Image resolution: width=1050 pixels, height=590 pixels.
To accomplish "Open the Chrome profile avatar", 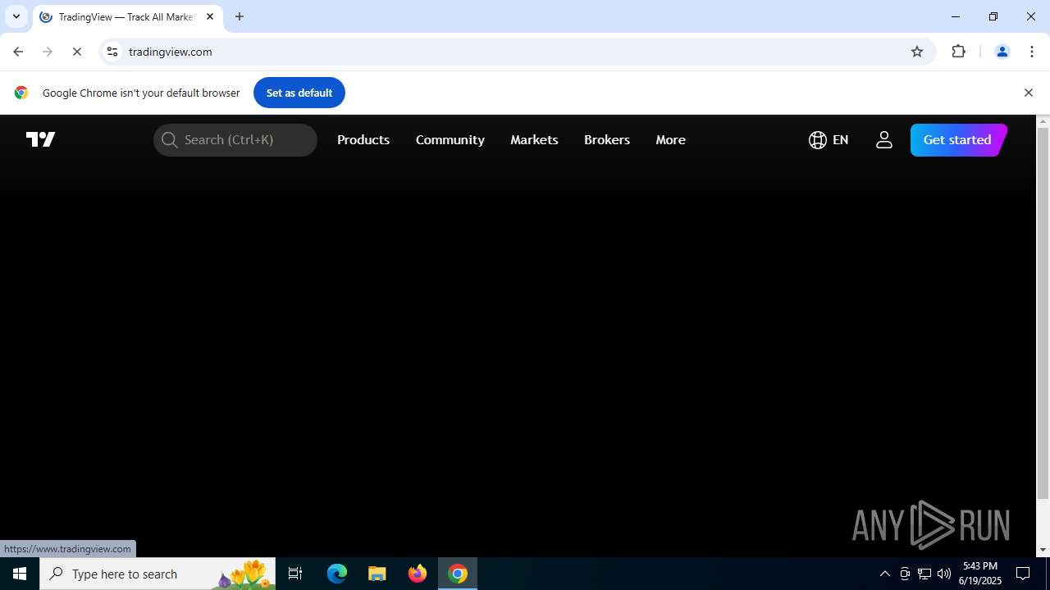I will 1002,52.
